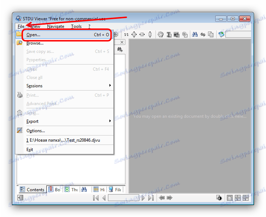Open recent file Test_rs20846.djvu
Viewport: 266px width, 217px height.
(x=65, y=140)
